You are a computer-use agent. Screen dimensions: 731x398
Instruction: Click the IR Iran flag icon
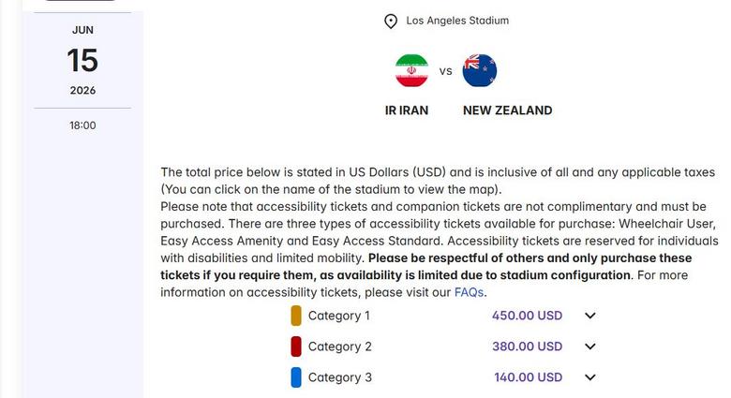click(411, 70)
